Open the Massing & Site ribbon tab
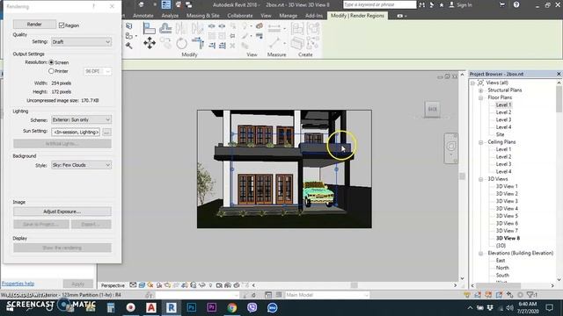563x316 pixels. click(x=203, y=16)
